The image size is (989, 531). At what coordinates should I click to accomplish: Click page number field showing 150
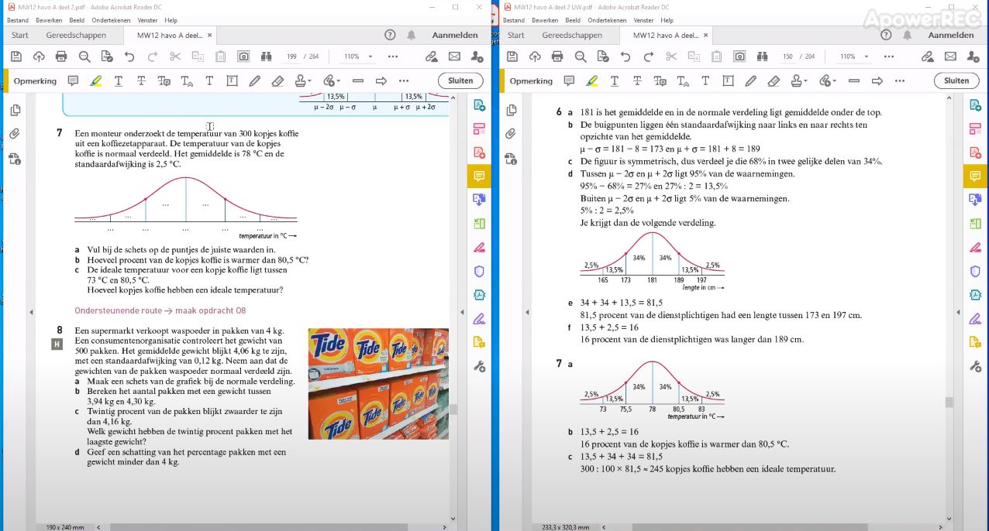tap(787, 57)
